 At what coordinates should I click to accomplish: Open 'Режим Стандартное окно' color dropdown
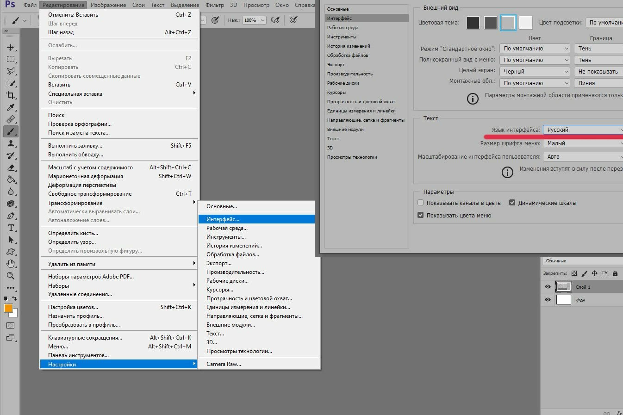coord(535,49)
